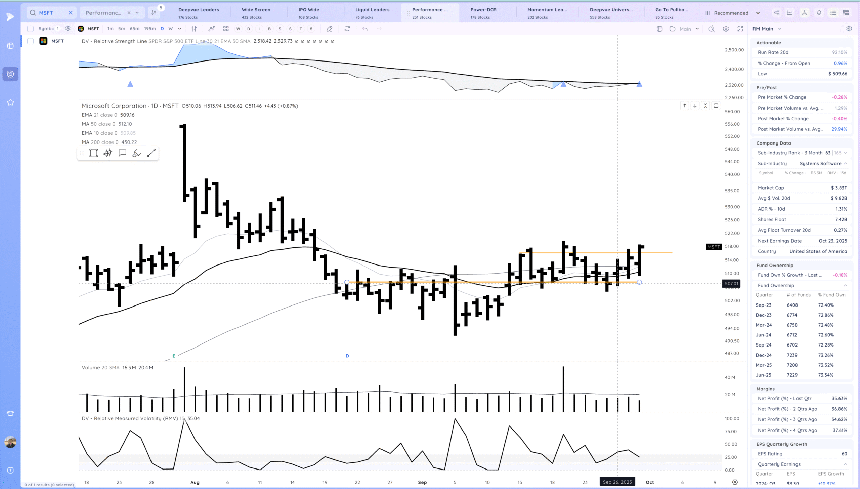Open the share icon in top bar
This screenshot has height=489, width=860.
(x=777, y=13)
